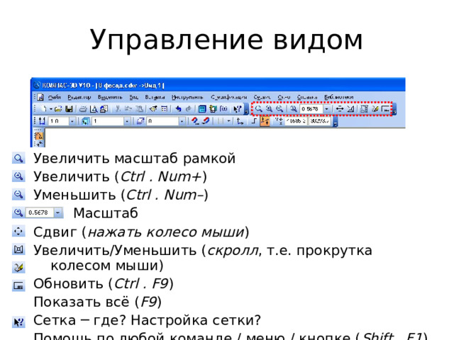This screenshot has width=454, height=340.
Task: Open the view number 0 dropdown arrow
Action: click(182, 121)
